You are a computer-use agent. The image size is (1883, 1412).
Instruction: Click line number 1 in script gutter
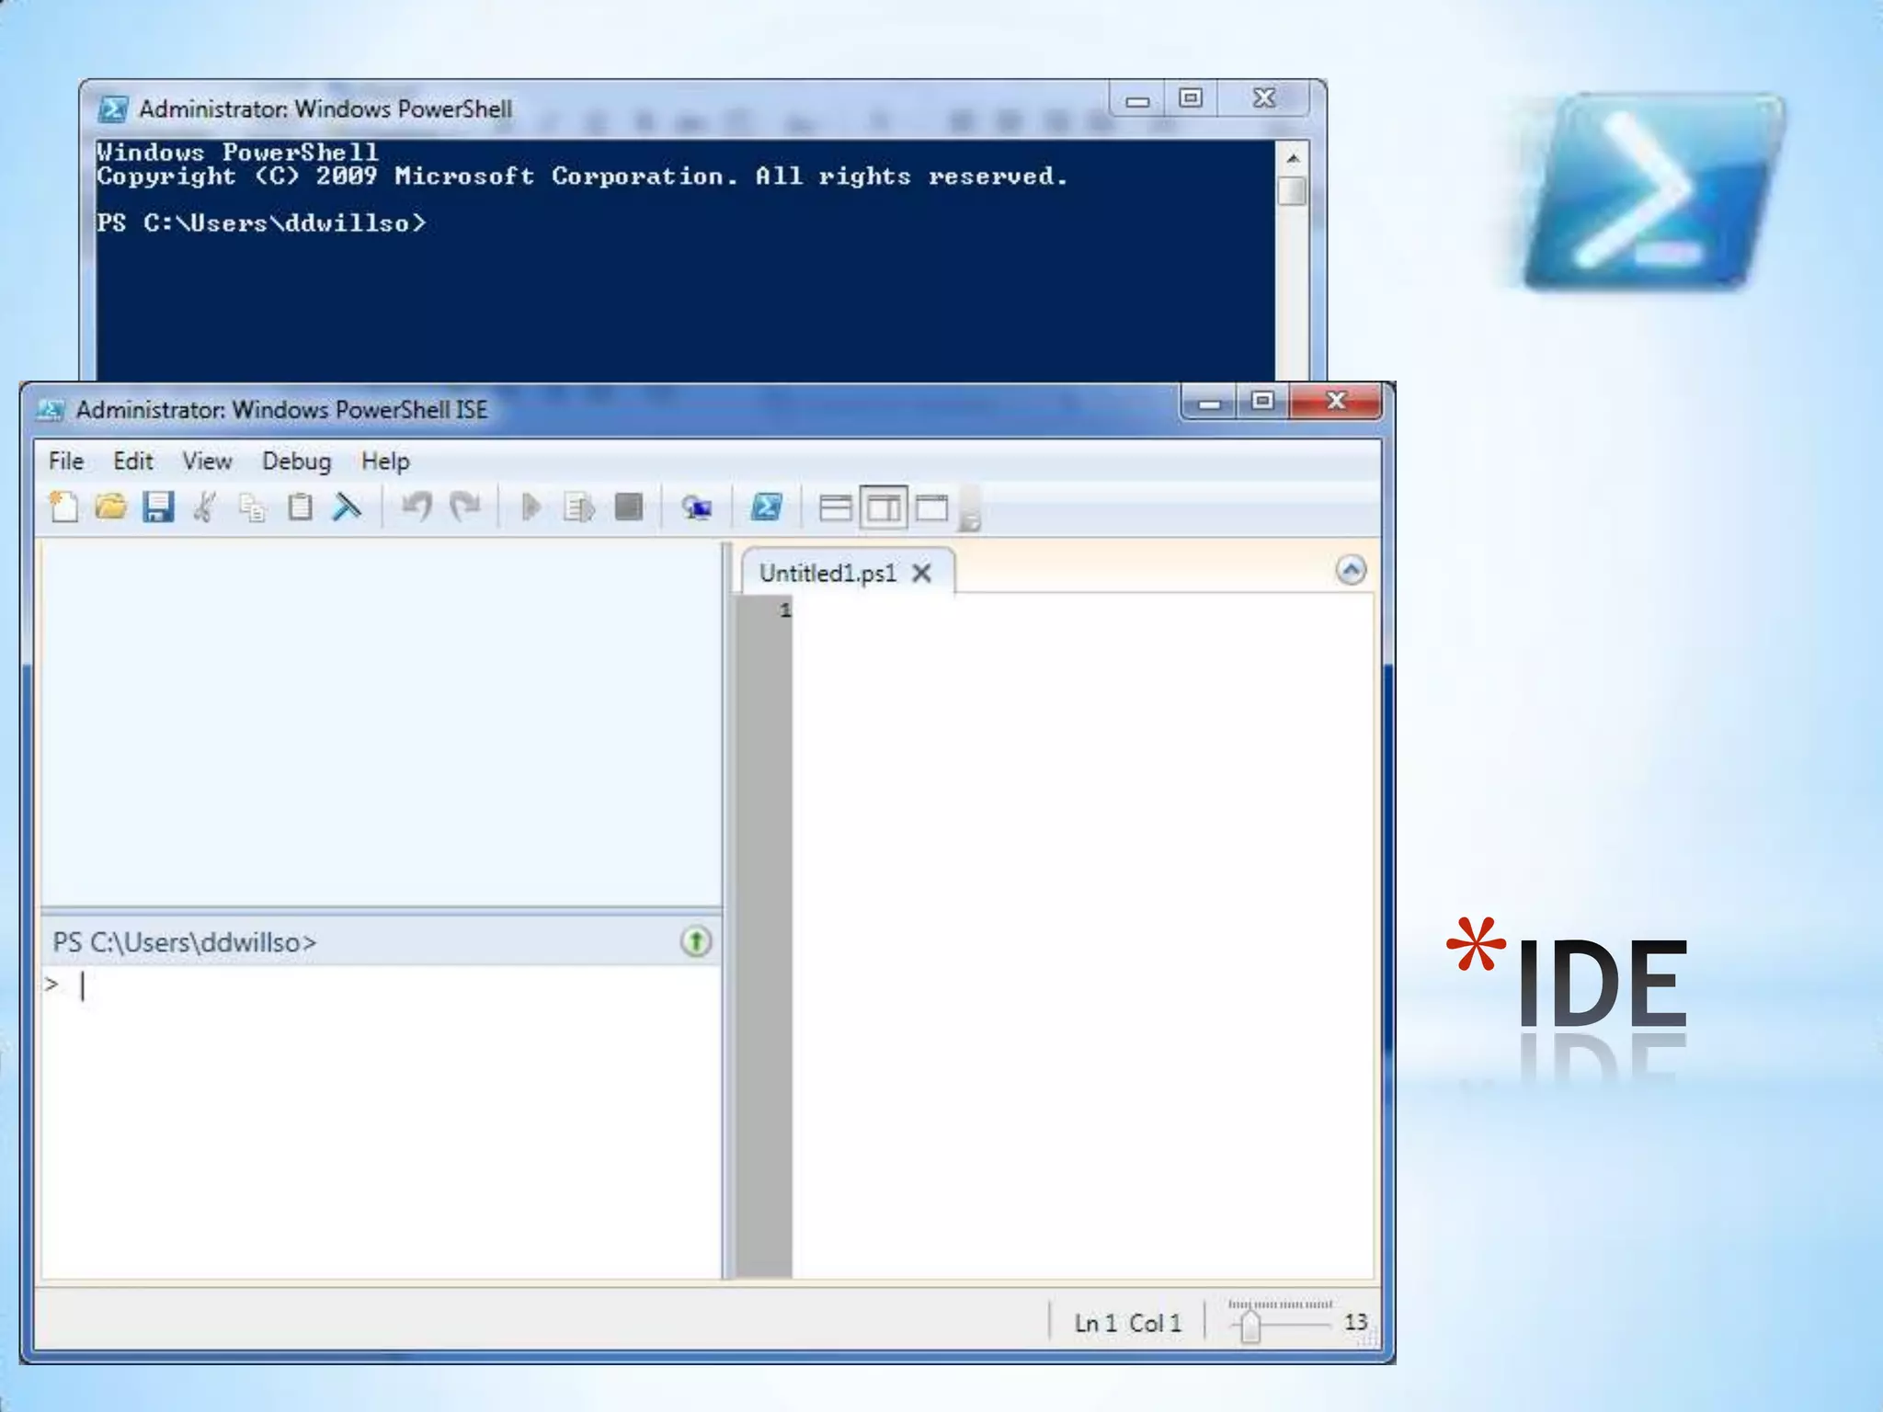pyautogui.click(x=784, y=609)
